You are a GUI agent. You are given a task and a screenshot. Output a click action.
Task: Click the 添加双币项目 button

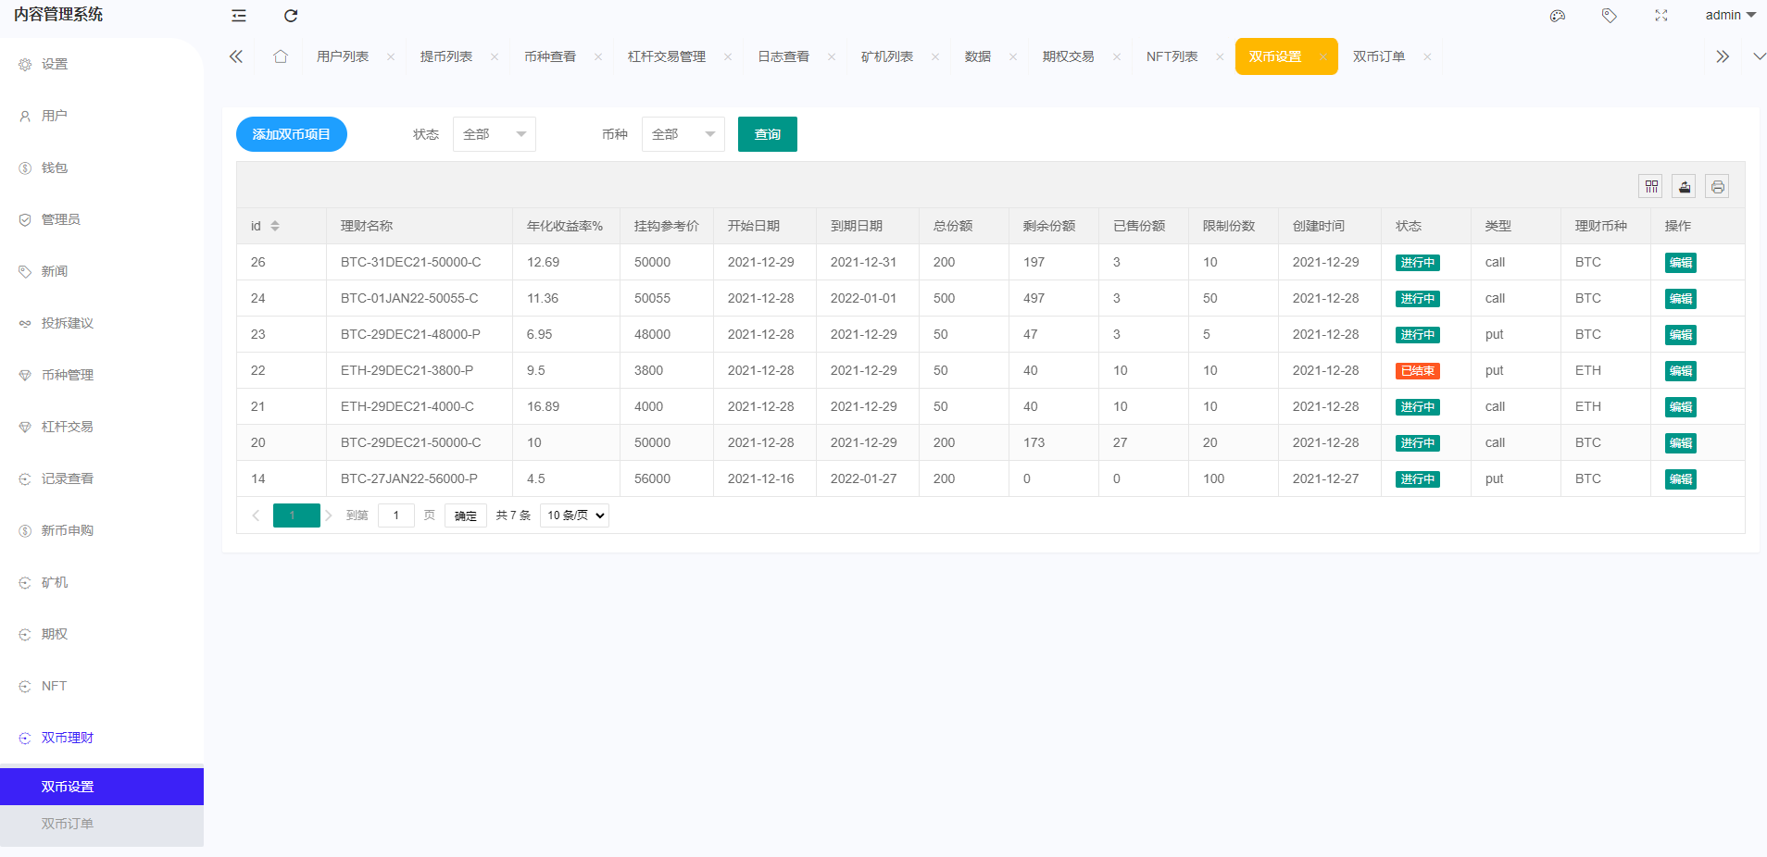(291, 134)
